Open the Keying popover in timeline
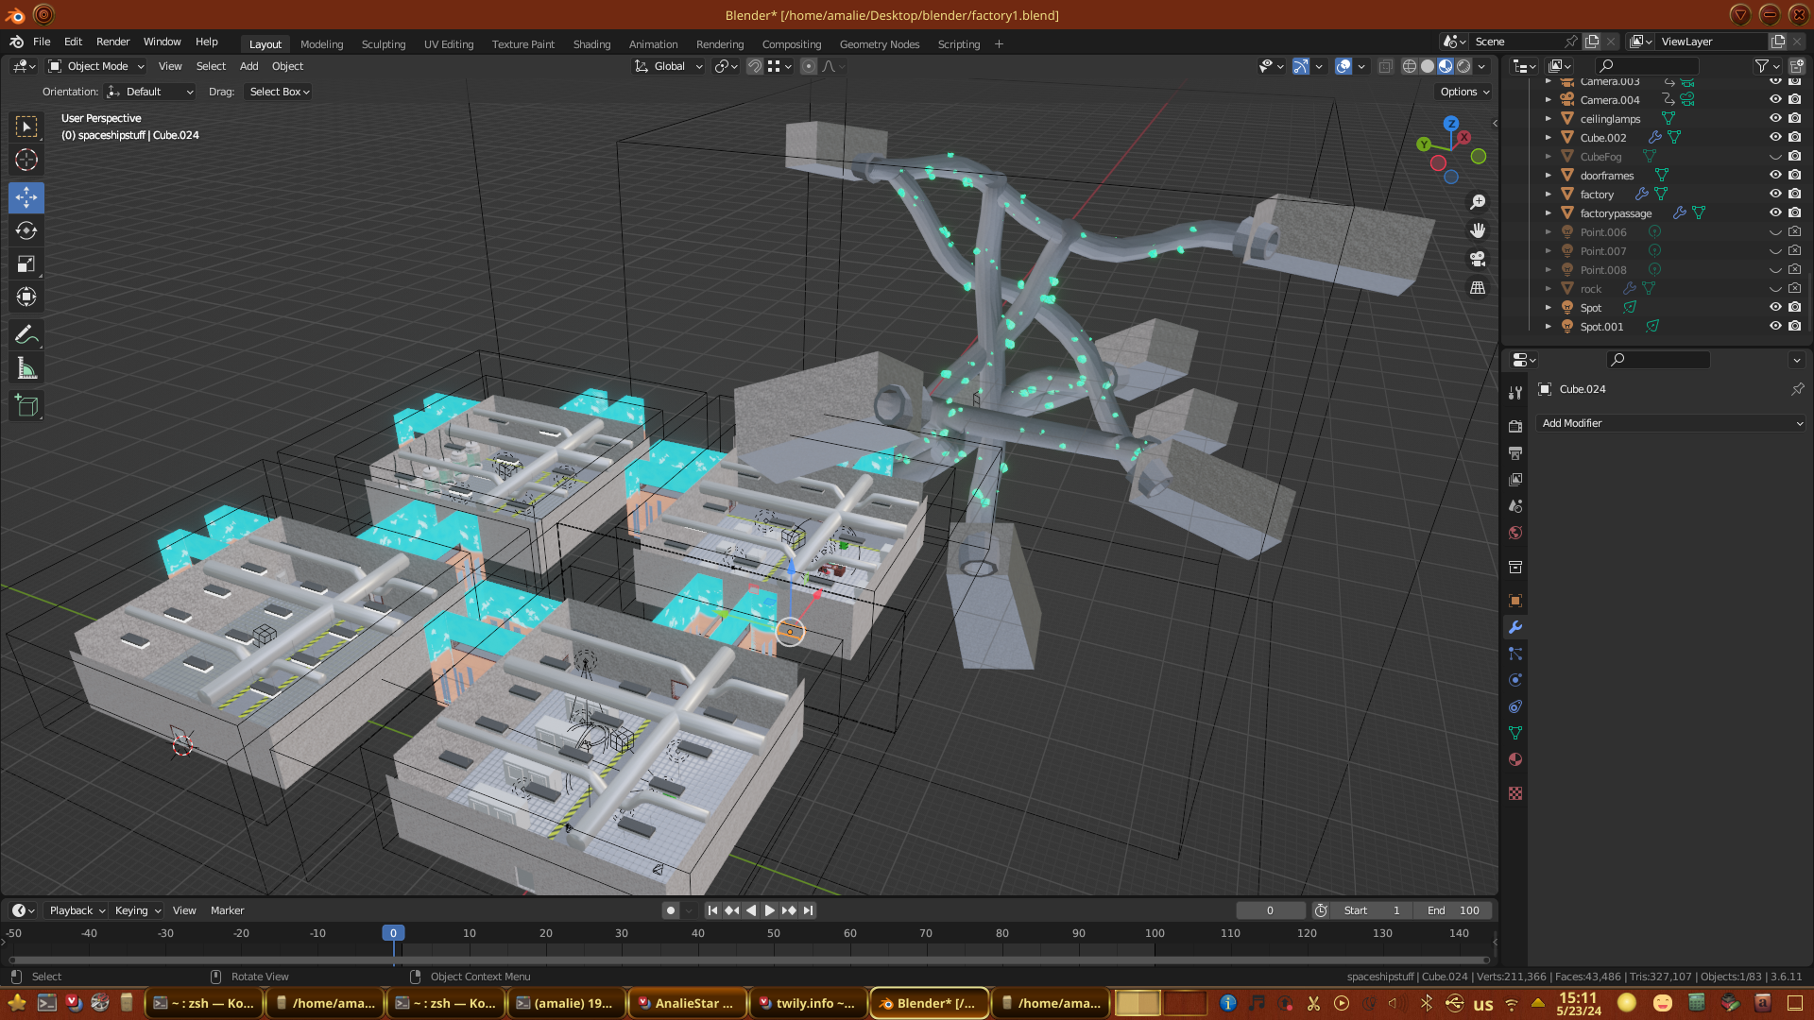 [137, 910]
